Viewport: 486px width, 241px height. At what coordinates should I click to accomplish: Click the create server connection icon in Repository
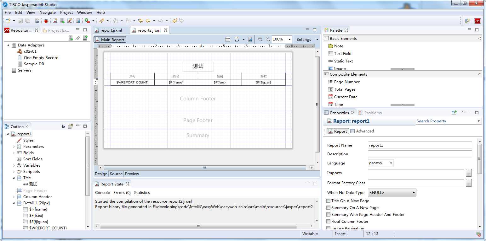pos(85,38)
